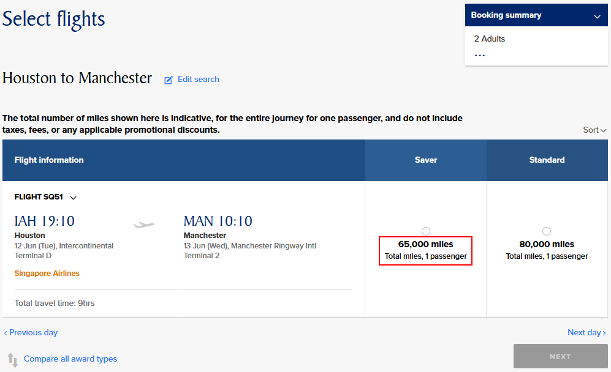Collapse the Booking summary panel chevron

[597, 17]
